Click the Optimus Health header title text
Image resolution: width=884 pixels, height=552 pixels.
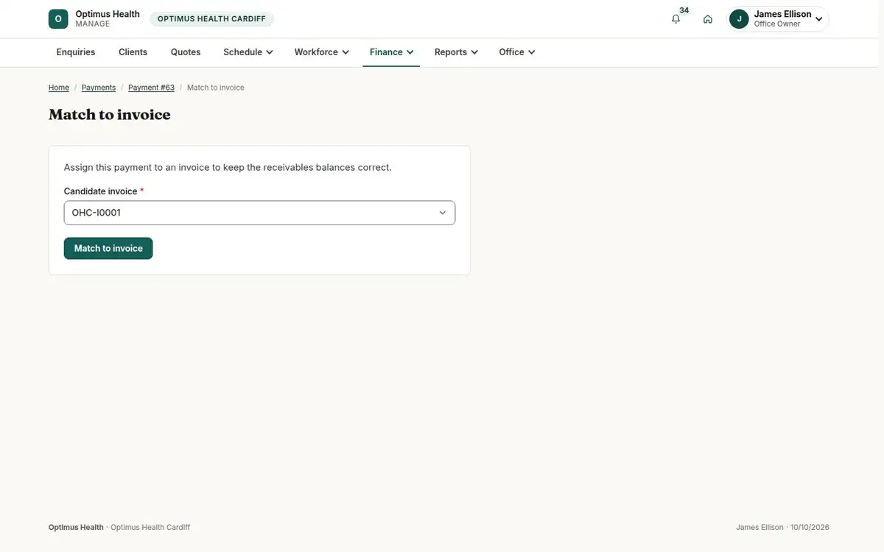[108, 14]
